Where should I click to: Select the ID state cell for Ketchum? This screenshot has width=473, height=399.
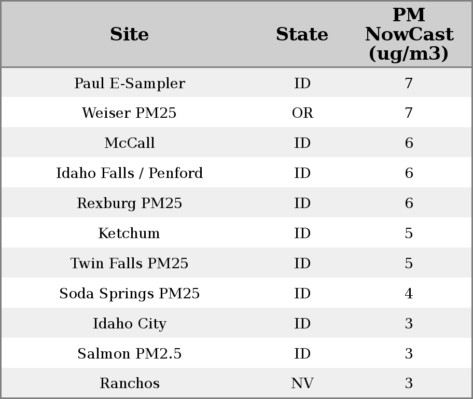[302, 233]
